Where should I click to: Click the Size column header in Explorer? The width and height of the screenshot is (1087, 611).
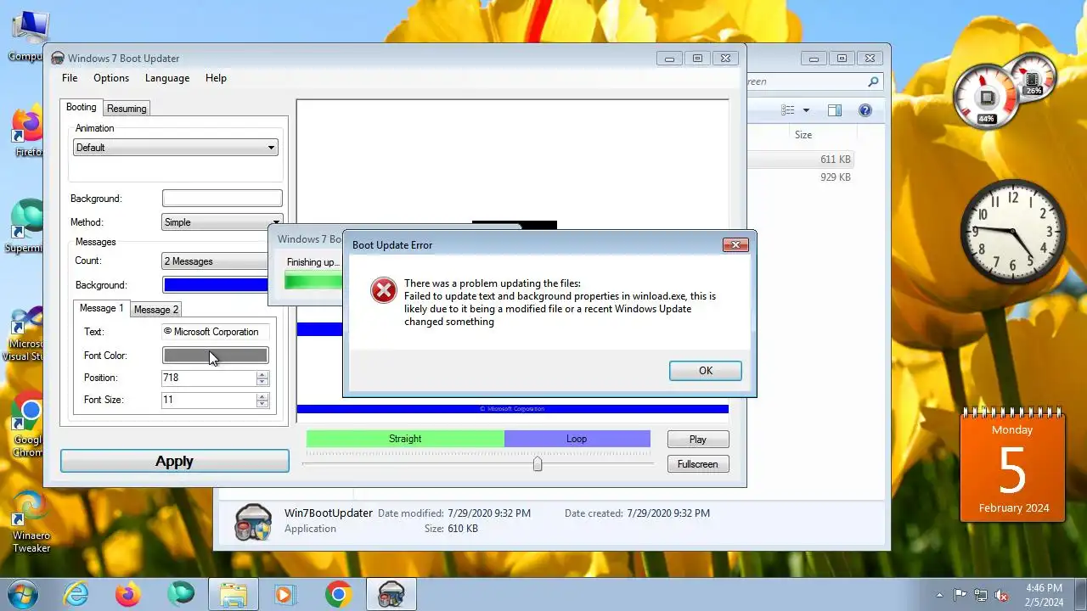(x=803, y=135)
